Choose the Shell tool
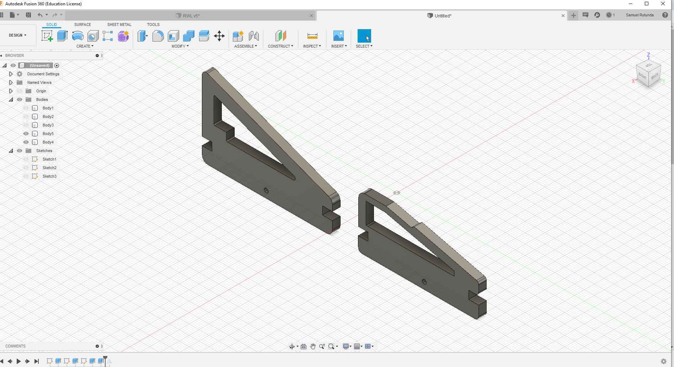This screenshot has height=367, width=674. [x=173, y=36]
